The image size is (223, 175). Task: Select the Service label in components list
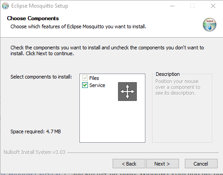(x=97, y=85)
